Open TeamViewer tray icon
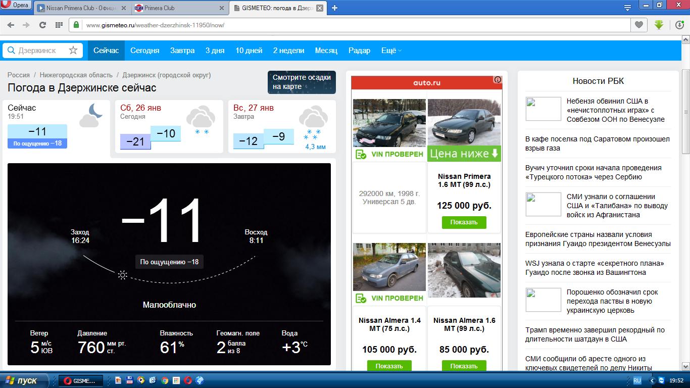The width and height of the screenshot is (690, 388). point(661,380)
